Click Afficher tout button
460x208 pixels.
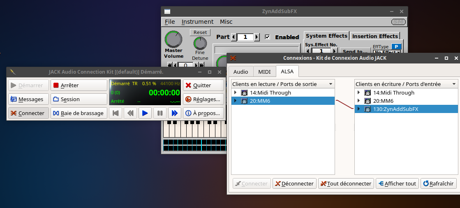[397, 183]
